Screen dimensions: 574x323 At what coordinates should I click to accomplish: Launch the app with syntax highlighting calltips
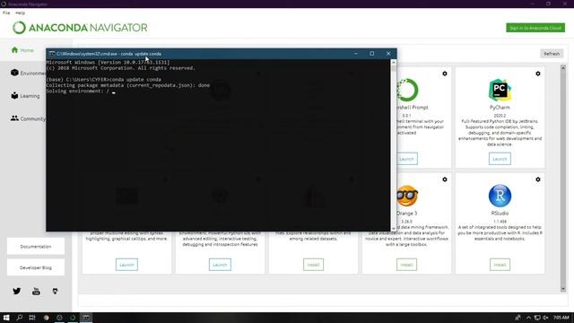click(126, 265)
